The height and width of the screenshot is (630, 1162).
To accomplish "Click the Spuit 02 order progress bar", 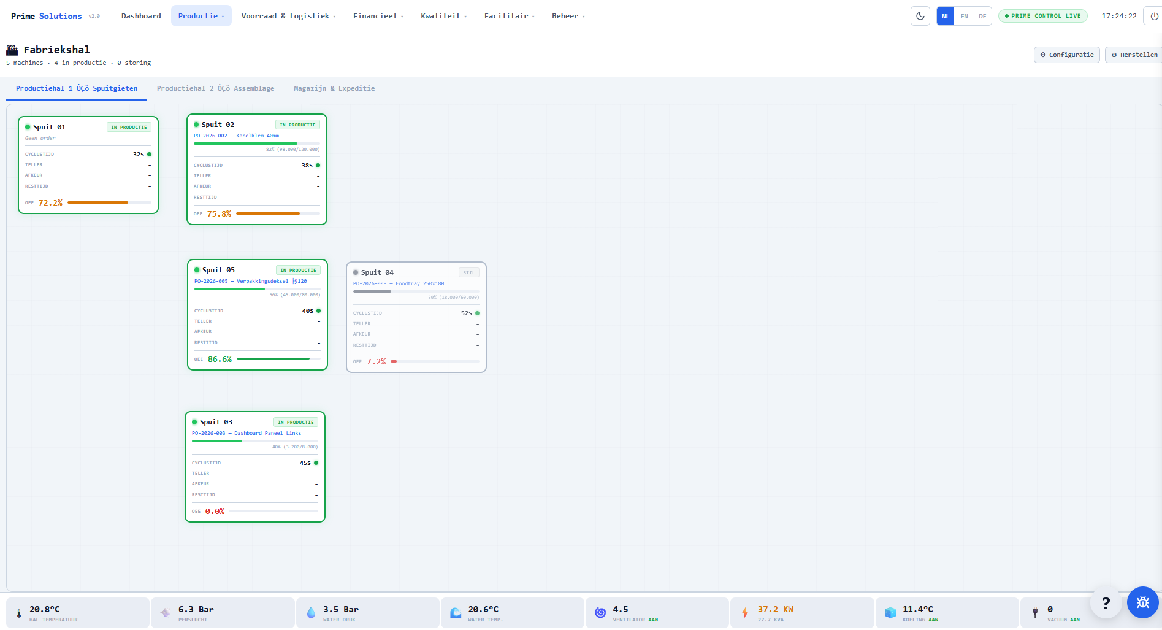I will pyautogui.click(x=257, y=144).
